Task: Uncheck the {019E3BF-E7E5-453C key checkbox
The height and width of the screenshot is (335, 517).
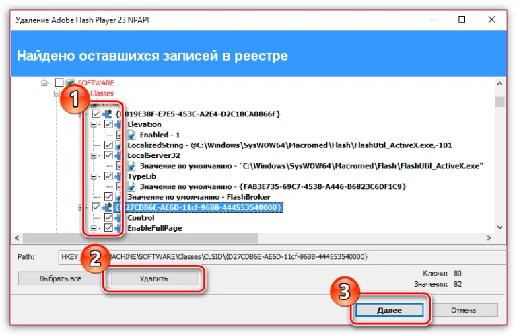Action: tap(96, 114)
